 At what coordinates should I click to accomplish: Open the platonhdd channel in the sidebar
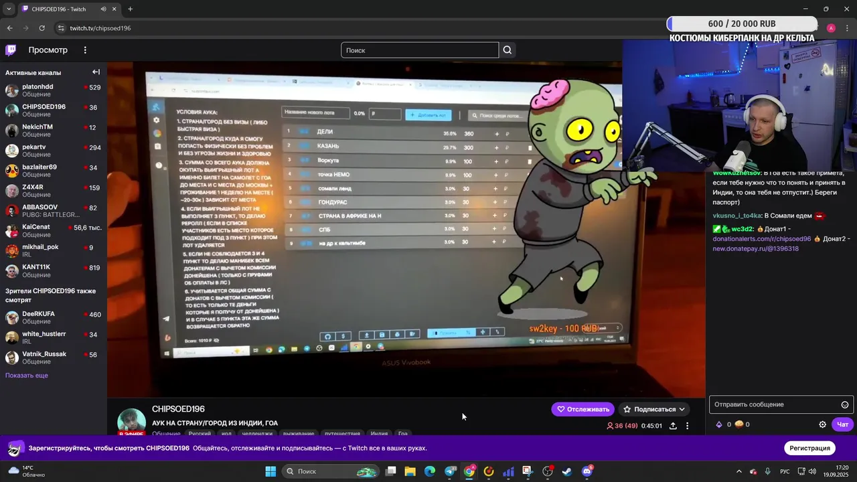point(54,90)
